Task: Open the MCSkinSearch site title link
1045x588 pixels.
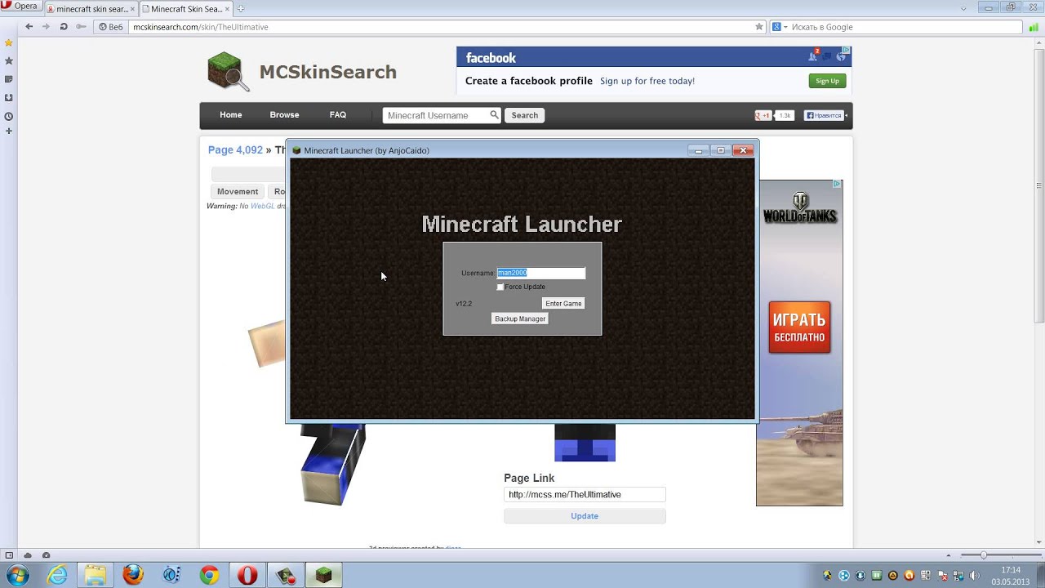Action: (x=327, y=72)
